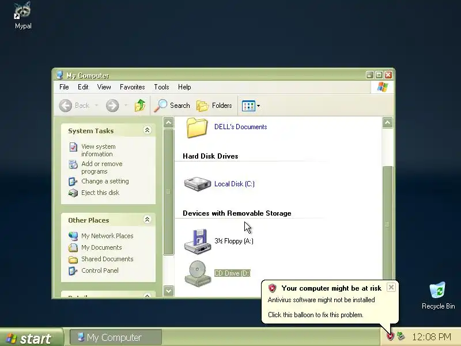461x346 pixels.
Task: Click the red security shield tray icon
Action: [390, 336]
